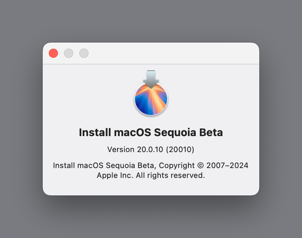The height and width of the screenshot is (238, 302).
Task: Click the word "Copyright" in the small text
Action: [x=177, y=166]
